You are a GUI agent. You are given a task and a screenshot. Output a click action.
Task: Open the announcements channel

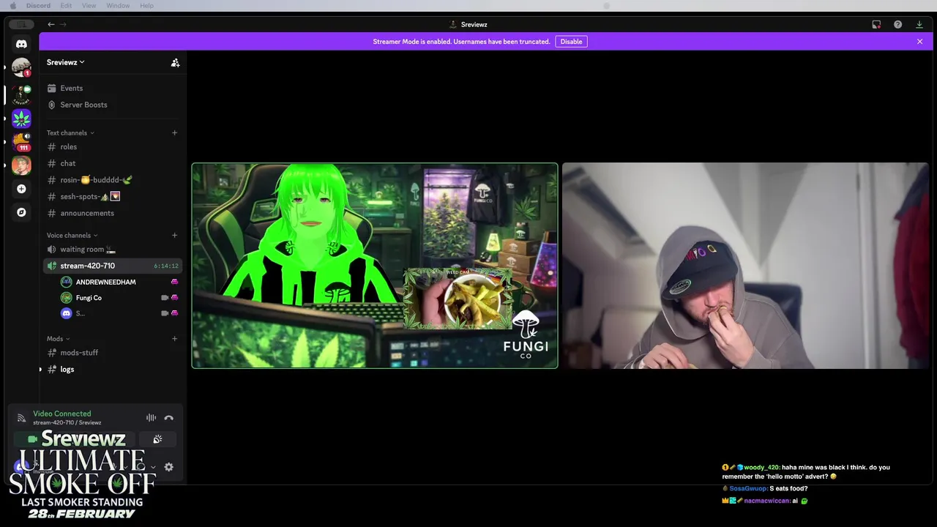point(113,213)
